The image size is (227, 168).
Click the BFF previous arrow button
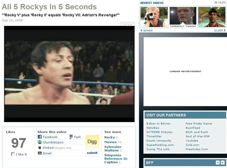pos(218,162)
